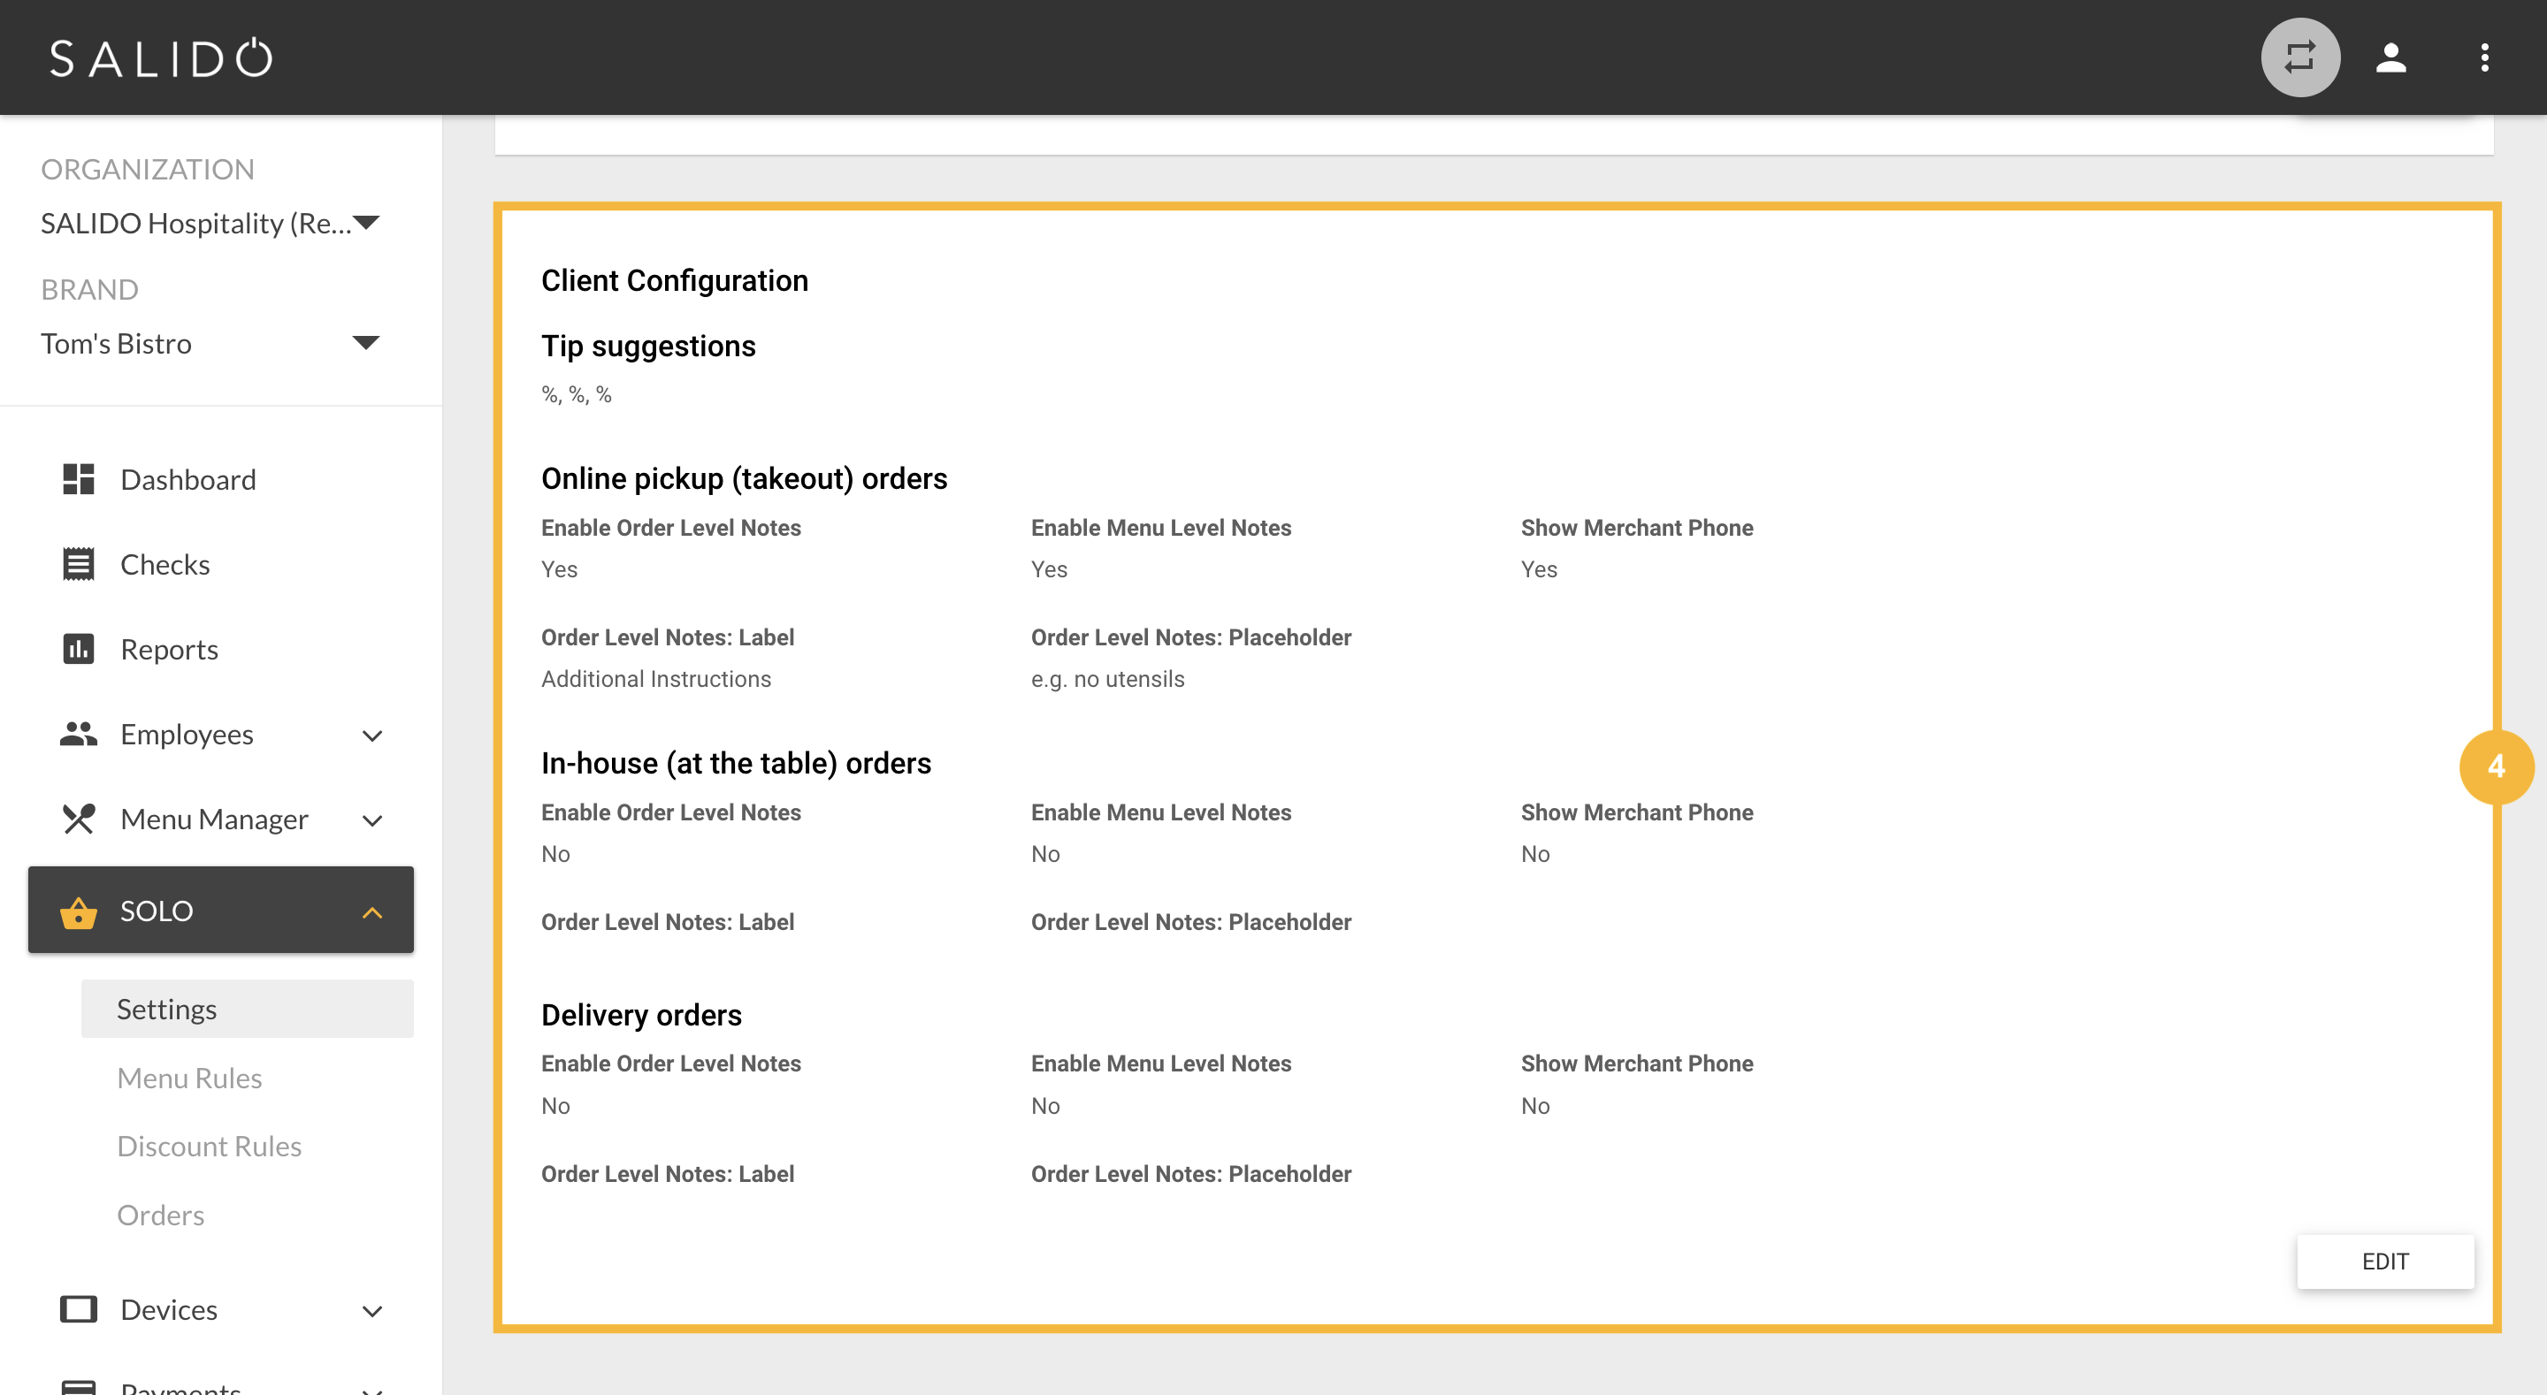Click the '%, %, %' tip values

point(577,394)
